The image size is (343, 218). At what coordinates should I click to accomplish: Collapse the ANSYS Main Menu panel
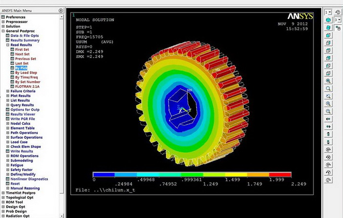coord(61,10)
